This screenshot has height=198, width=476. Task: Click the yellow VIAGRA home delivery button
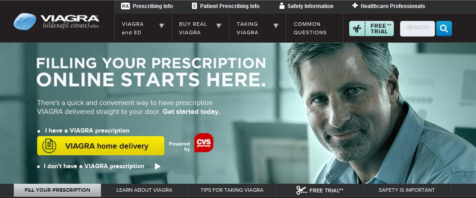pyautogui.click(x=100, y=145)
